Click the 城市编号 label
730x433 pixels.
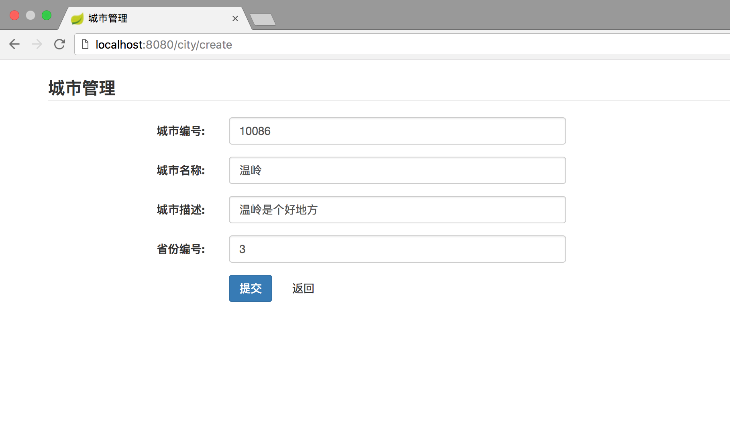pos(181,131)
